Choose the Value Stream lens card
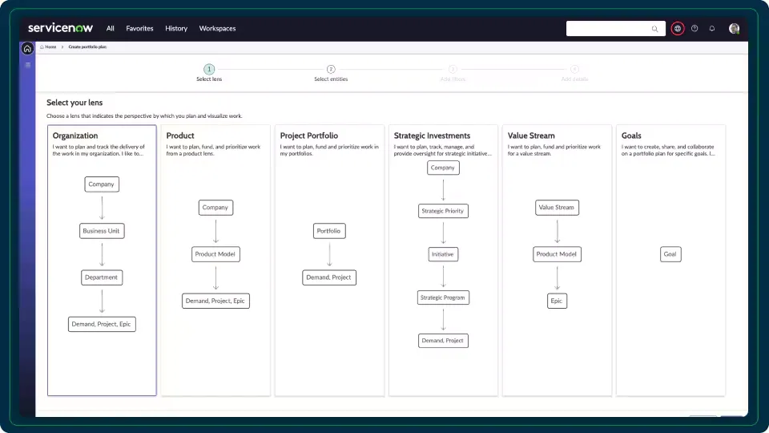The width and height of the screenshot is (769, 433). pos(558,260)
